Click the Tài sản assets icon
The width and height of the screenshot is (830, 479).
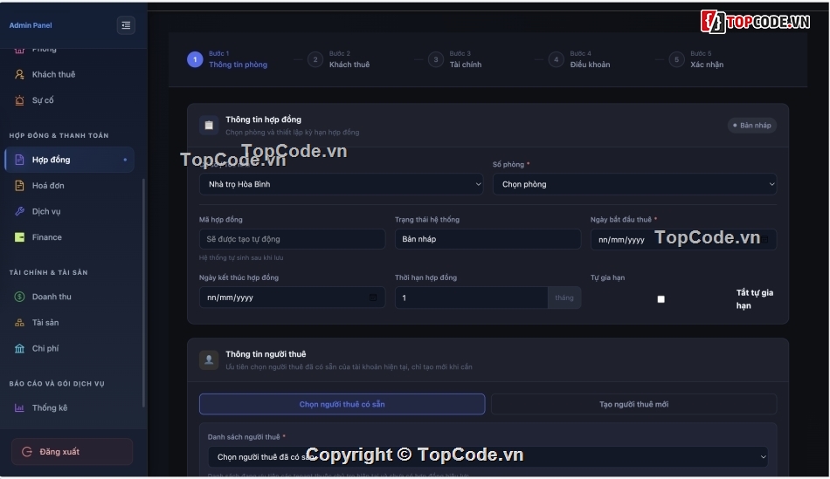tap(19, 323)
